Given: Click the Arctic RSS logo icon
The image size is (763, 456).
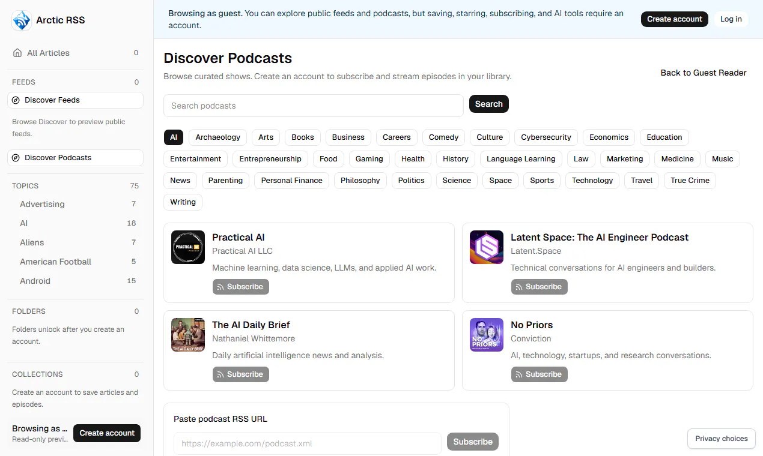Looking at the screenshot, I should pos(22,20).
